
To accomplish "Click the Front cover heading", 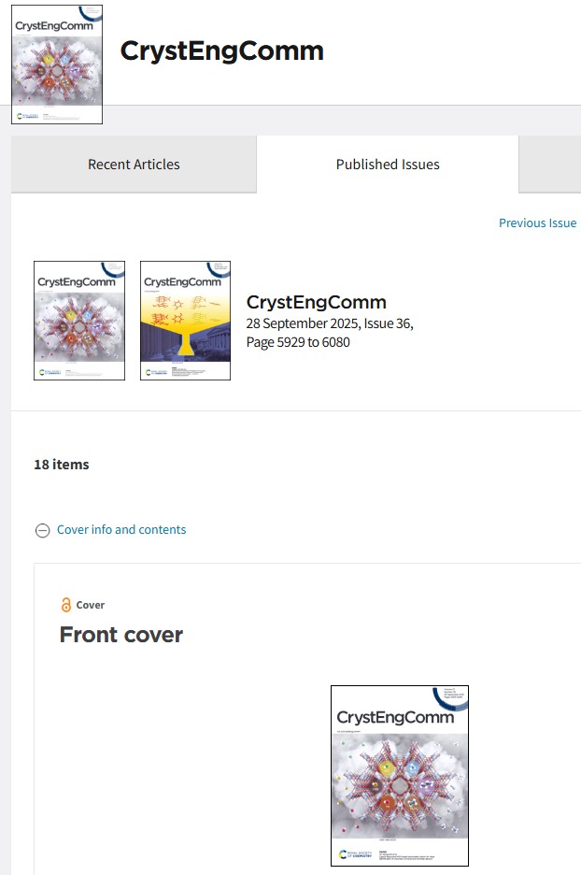I will (121, 635).
